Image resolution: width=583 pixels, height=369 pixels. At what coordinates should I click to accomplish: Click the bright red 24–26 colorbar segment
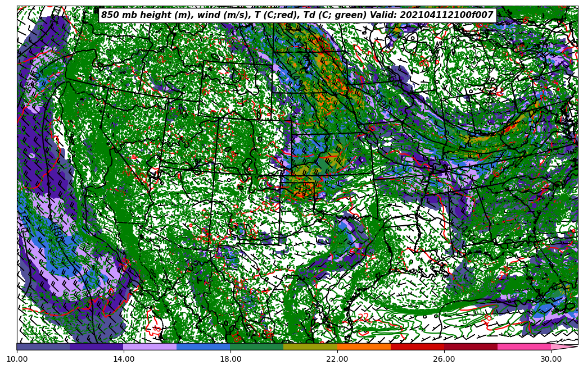pyautogui.click(x=417, y=347)
